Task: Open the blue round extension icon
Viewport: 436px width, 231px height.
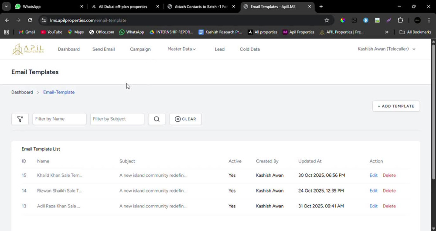Action: pyautogui.click(x=366, y=20)
